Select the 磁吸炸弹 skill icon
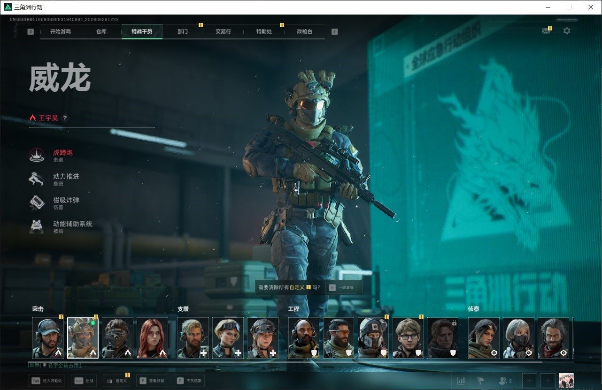 [37, 203]
